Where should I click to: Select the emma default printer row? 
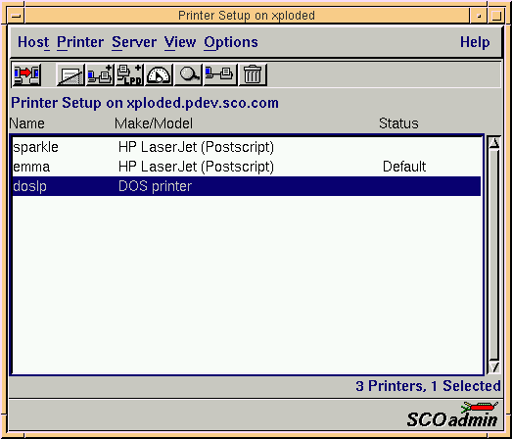(x=247, y=167)
